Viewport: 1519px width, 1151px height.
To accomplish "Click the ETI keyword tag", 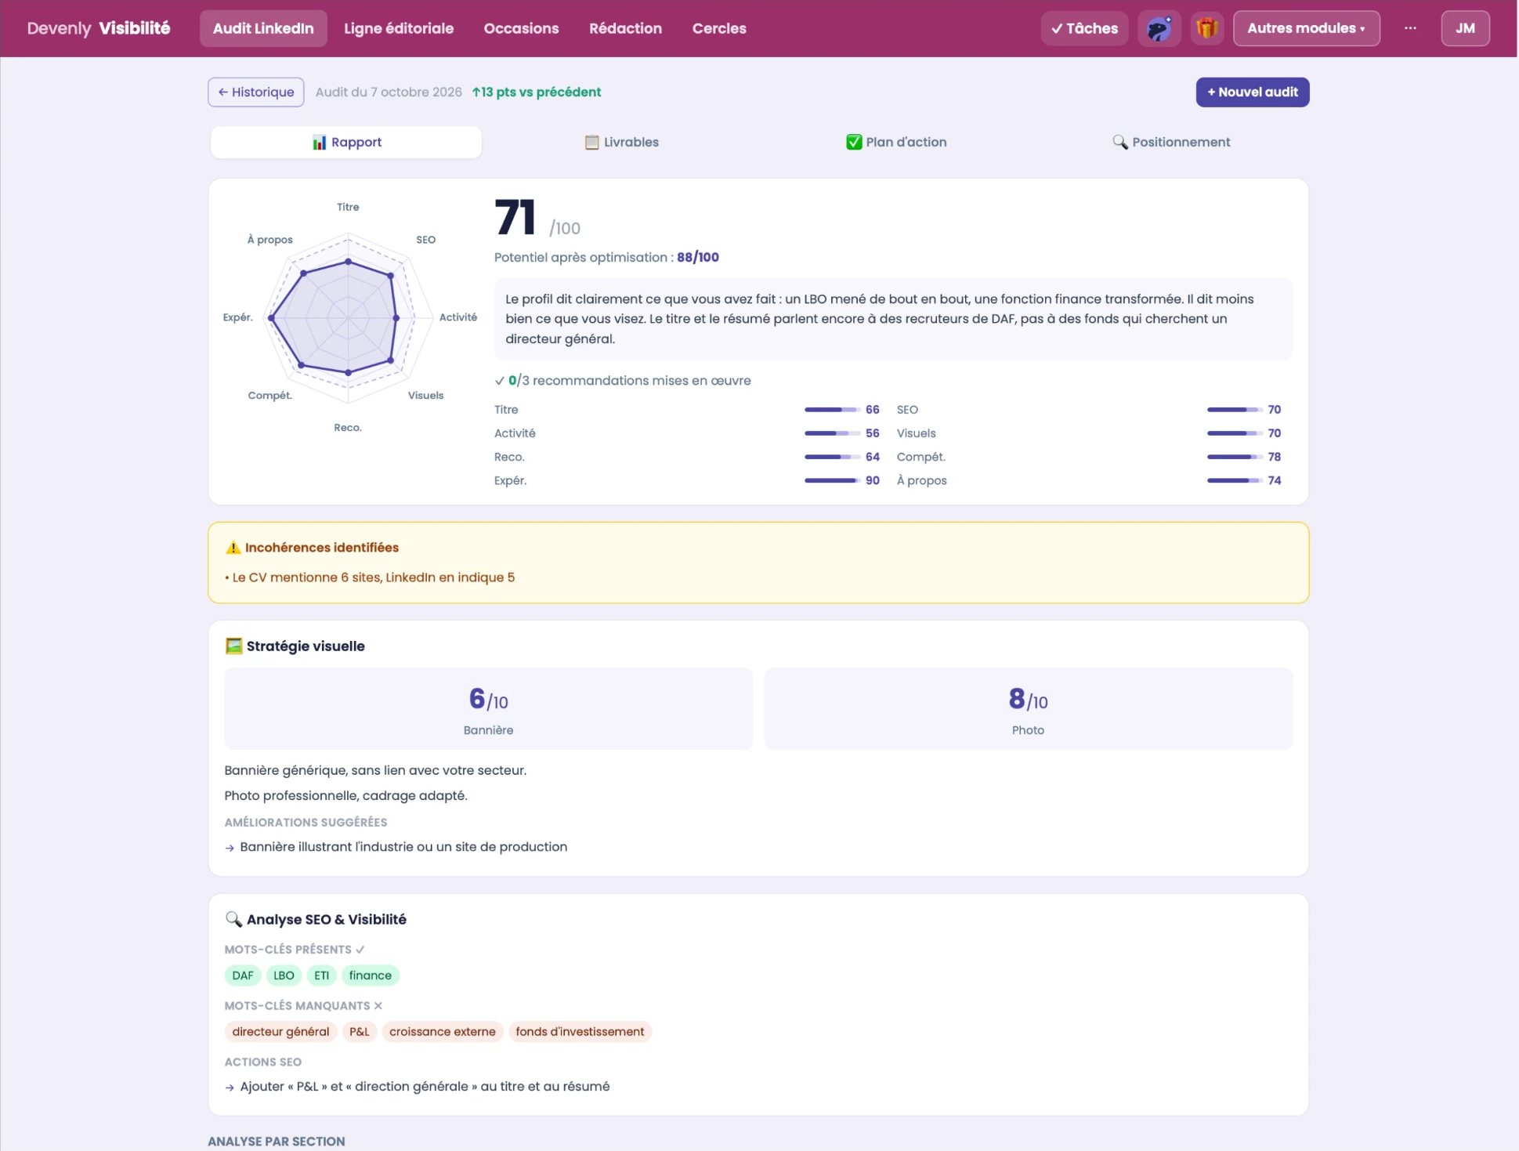I will point(321,975).
